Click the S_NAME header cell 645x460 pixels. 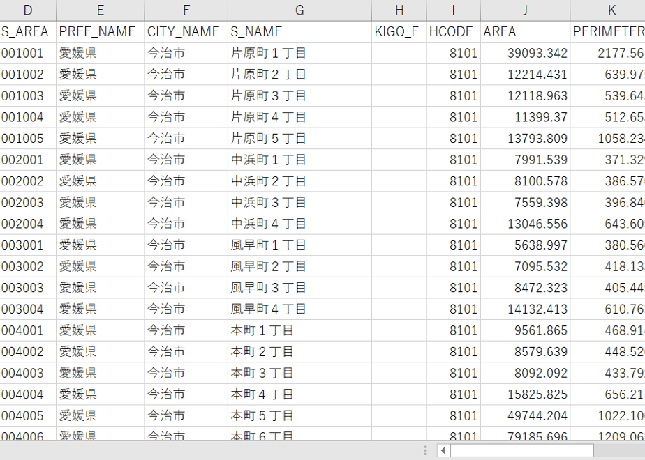click(299, 31)
